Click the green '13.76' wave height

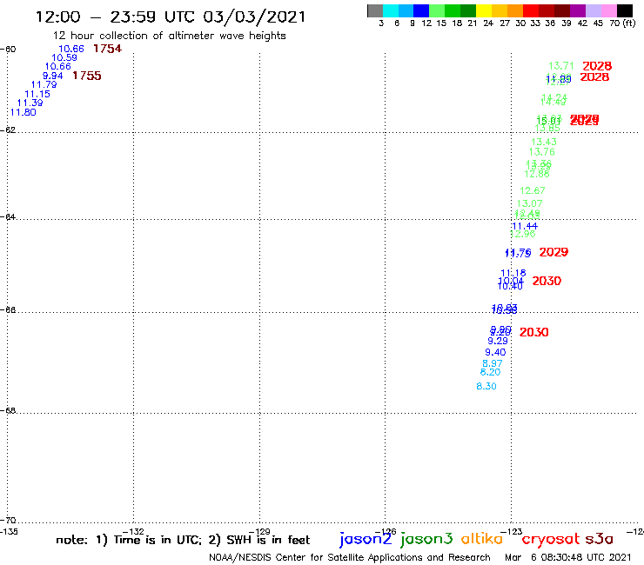pyautogui.click(x=541, y=152)
